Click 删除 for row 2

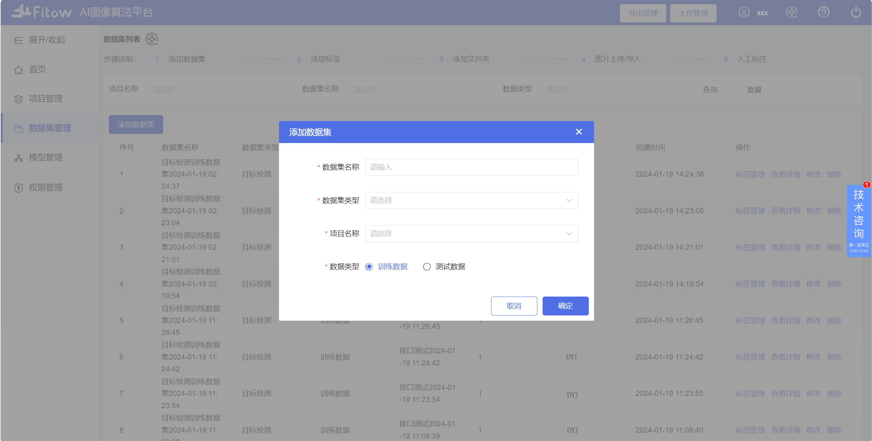[834, 211]
